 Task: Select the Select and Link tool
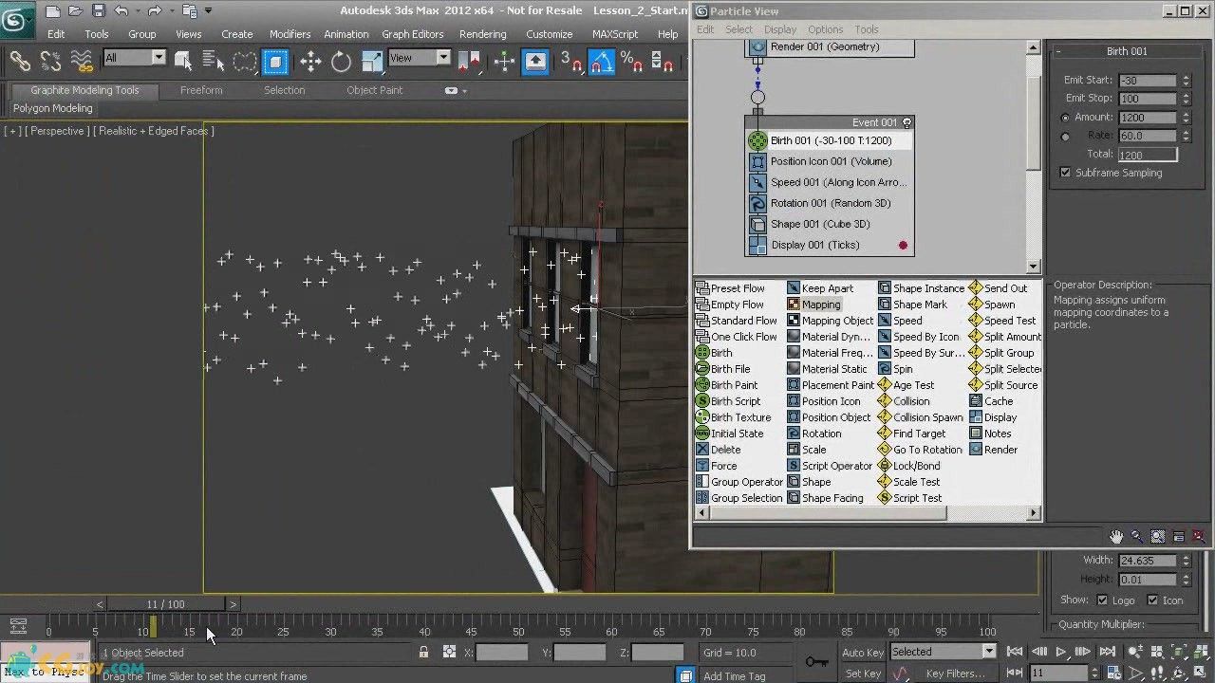pyautogui.click(x=20, y=62)
